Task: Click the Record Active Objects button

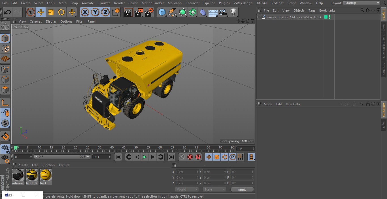Action: click(182, 157)
